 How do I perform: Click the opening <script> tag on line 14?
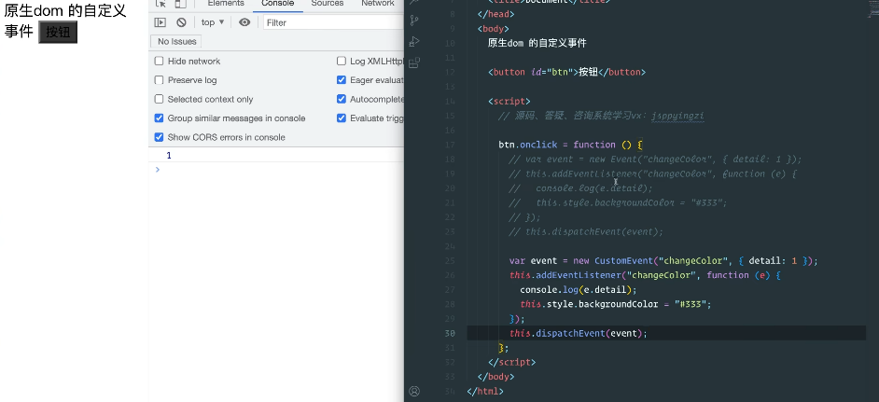(x=509, y=102)
